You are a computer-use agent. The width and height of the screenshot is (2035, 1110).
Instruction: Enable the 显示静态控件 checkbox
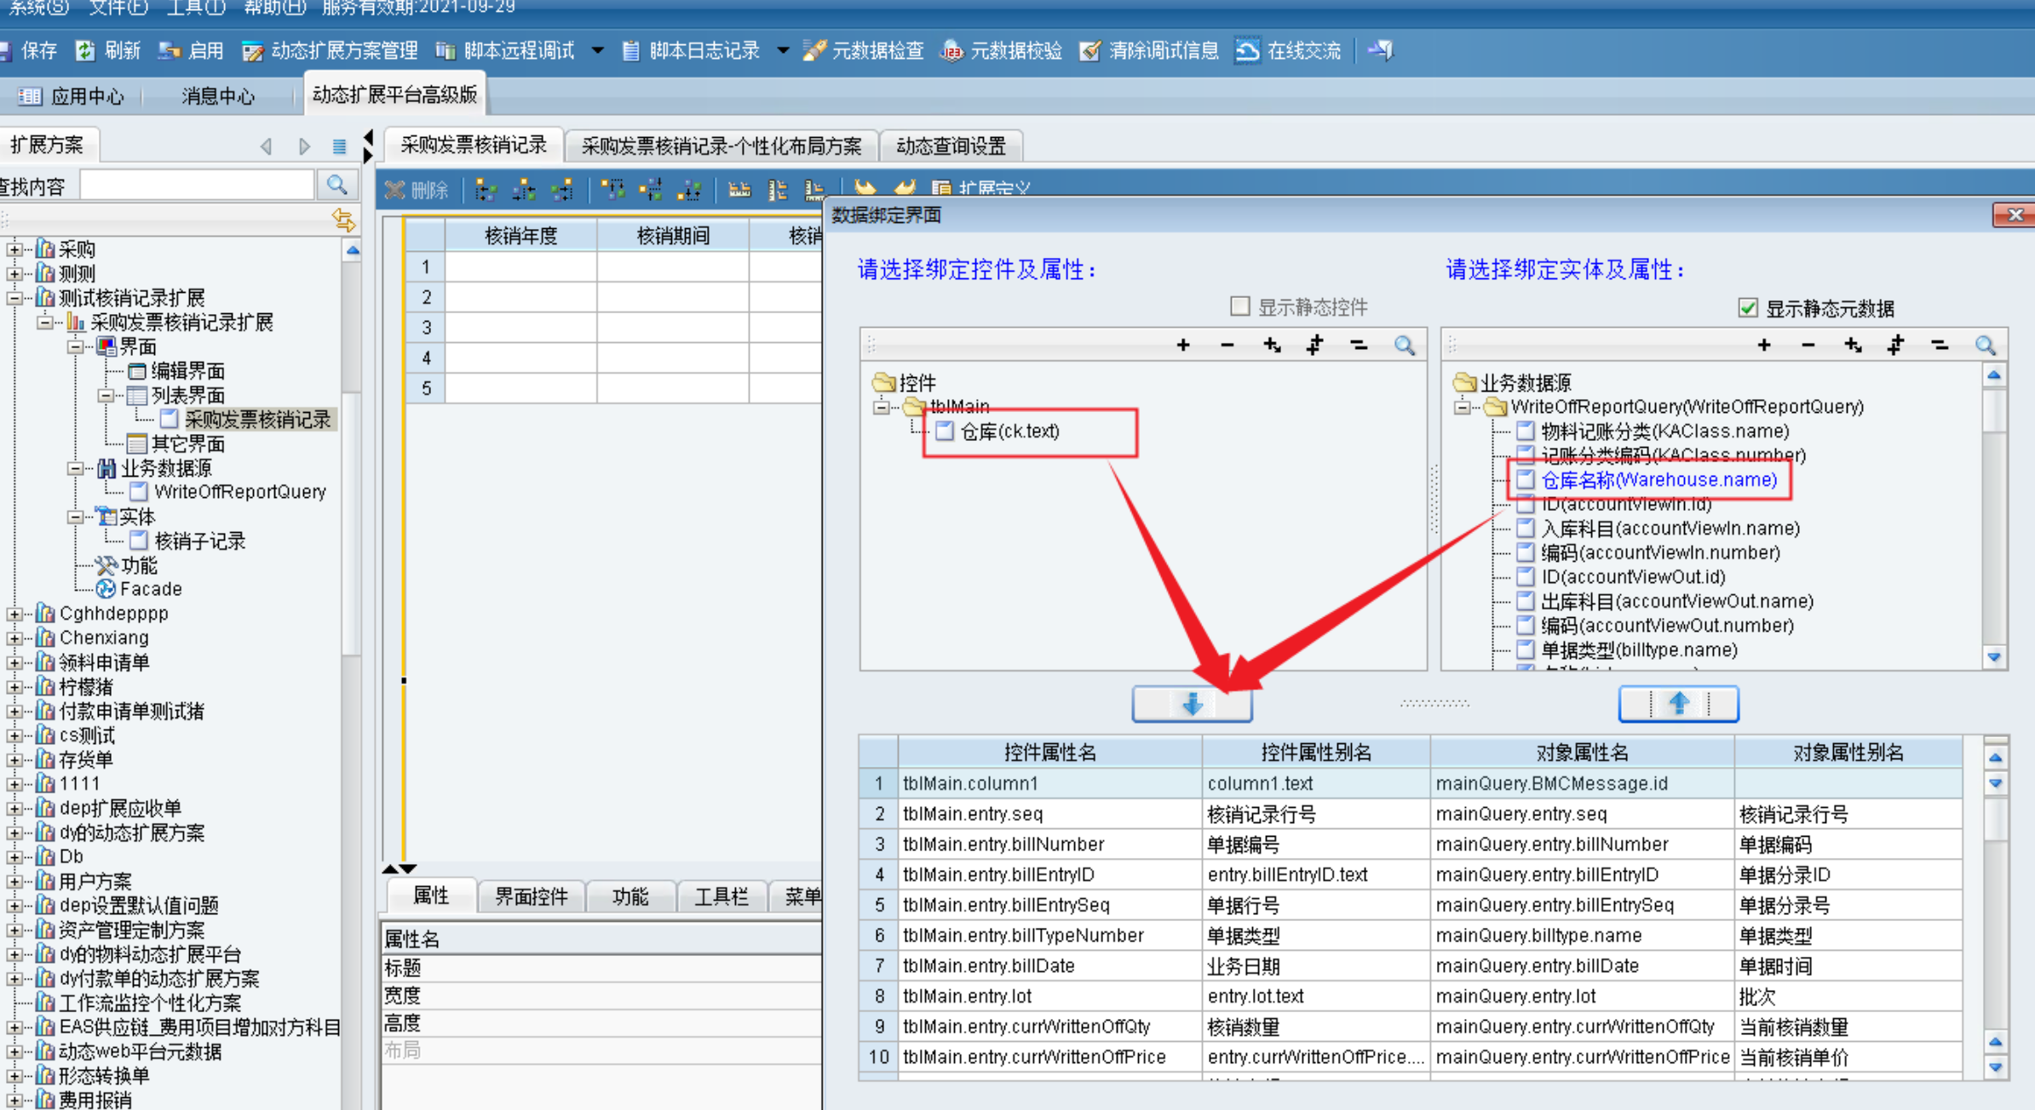tap(1240, 306)
